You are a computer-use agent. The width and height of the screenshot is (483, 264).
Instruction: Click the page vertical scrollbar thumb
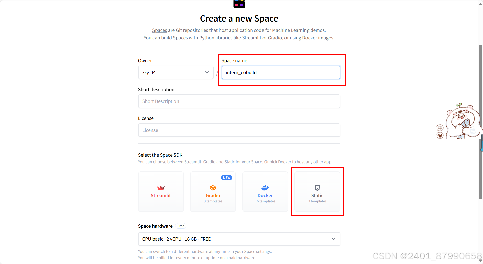pos(481,121)
